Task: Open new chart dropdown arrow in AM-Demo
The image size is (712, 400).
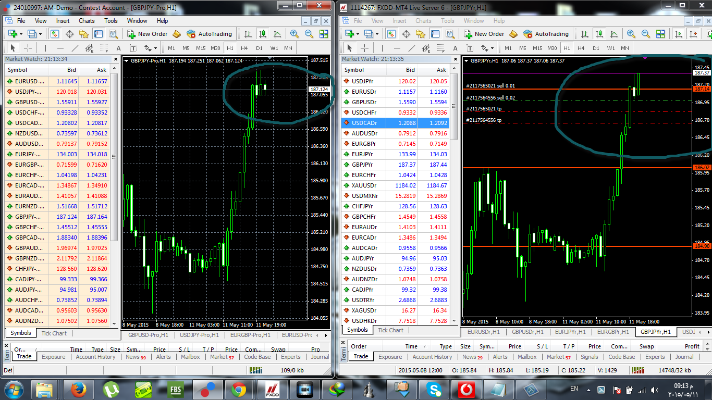Action: pyautogui.click(x=22, y=34)
